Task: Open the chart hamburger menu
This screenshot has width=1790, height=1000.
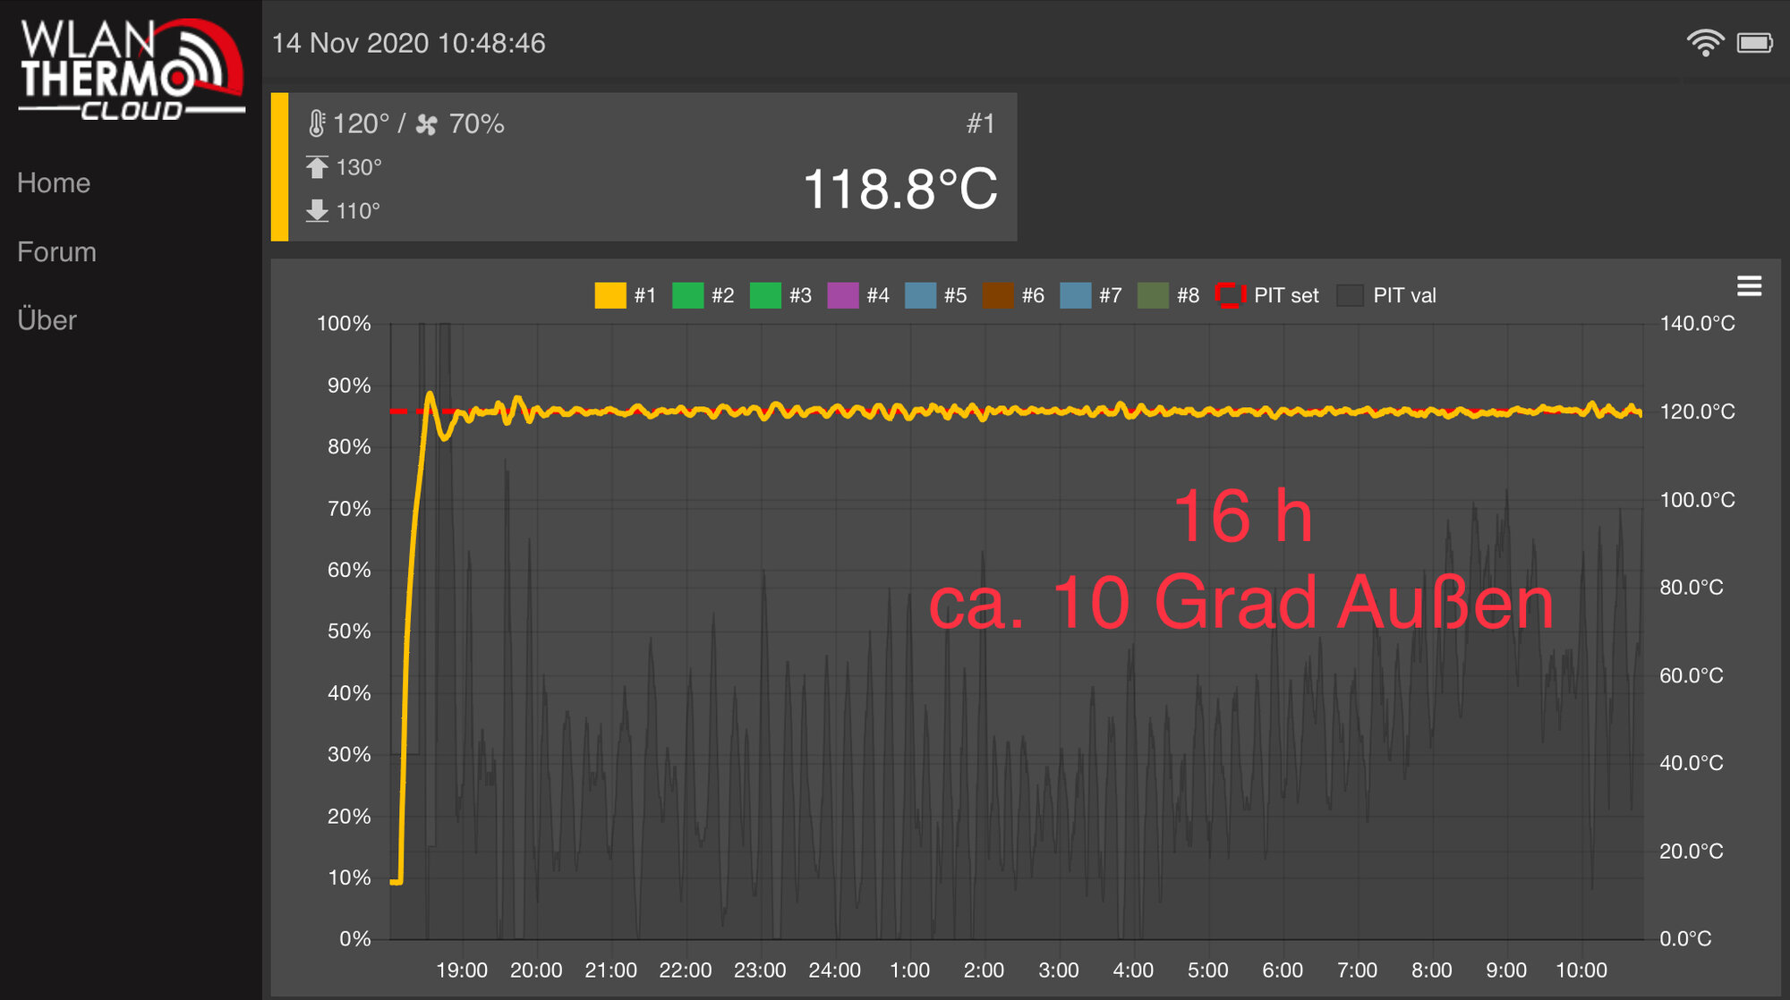Action: click(x=1749, y=286)
